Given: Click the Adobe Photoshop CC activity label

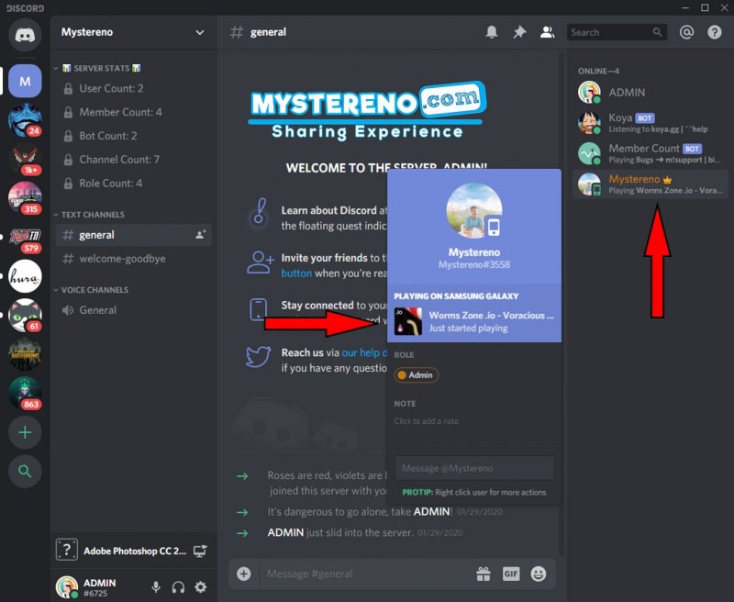Looking at the screenshot, I should 135,551.
